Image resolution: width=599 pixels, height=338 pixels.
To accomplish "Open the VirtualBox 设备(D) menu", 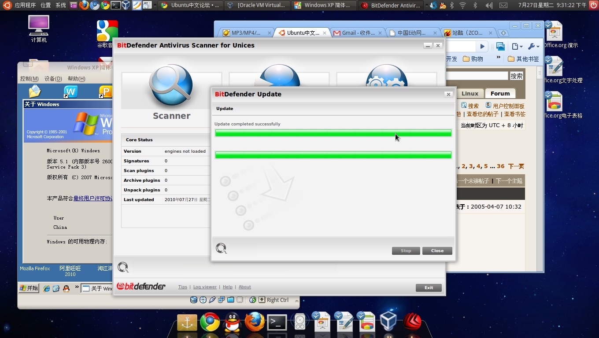I will click(53, 79).
